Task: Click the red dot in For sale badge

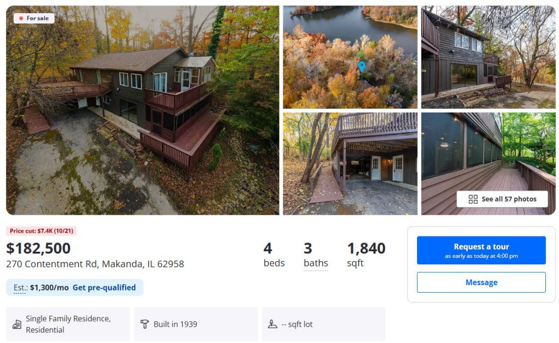Action: (x=21, y=18)
